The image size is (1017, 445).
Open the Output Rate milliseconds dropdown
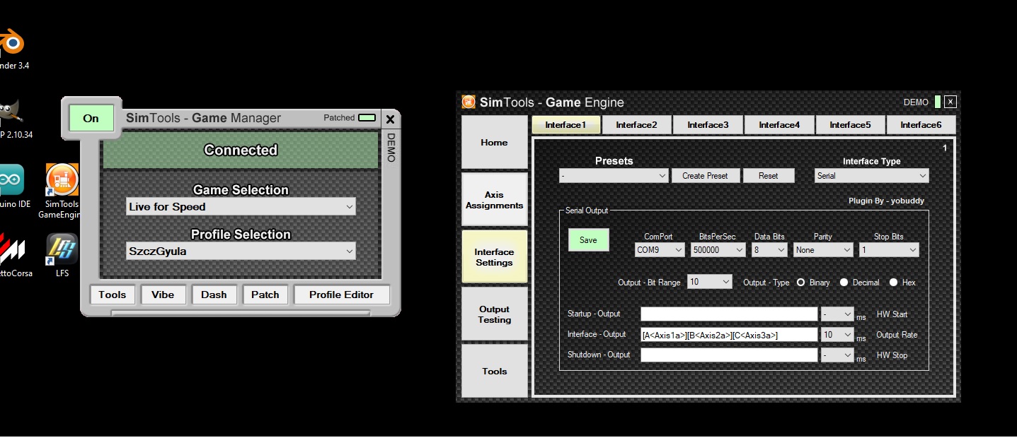tap(837, 335)
